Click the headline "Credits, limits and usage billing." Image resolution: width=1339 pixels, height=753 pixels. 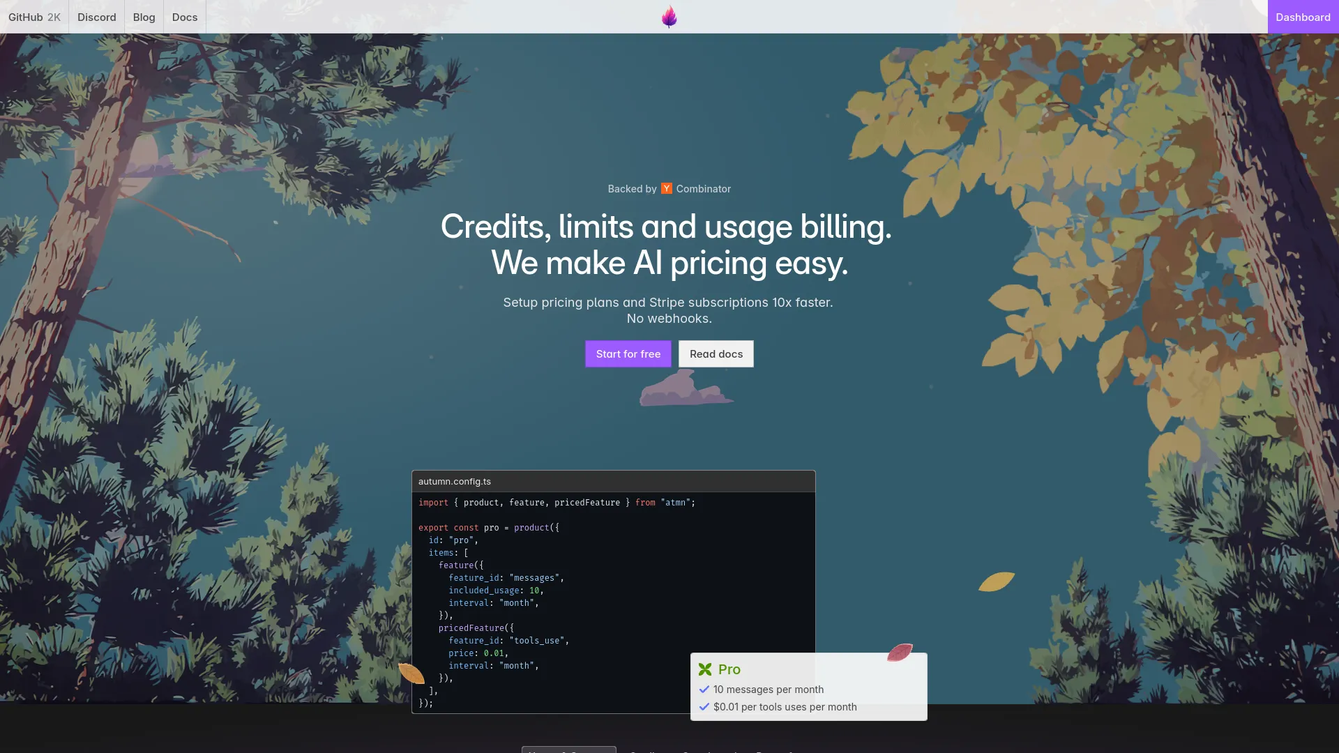point(666,227)
